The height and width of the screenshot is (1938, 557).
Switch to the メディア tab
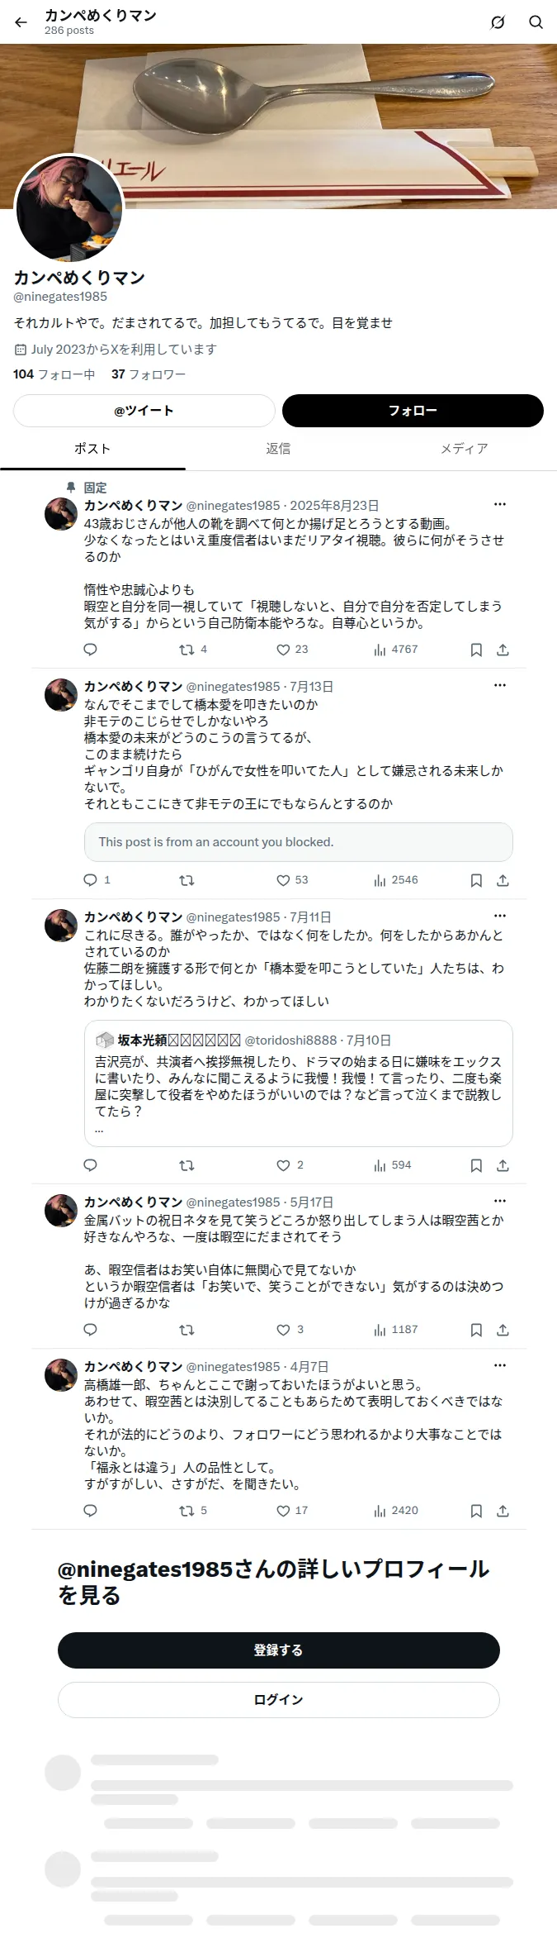pos(464,449)
